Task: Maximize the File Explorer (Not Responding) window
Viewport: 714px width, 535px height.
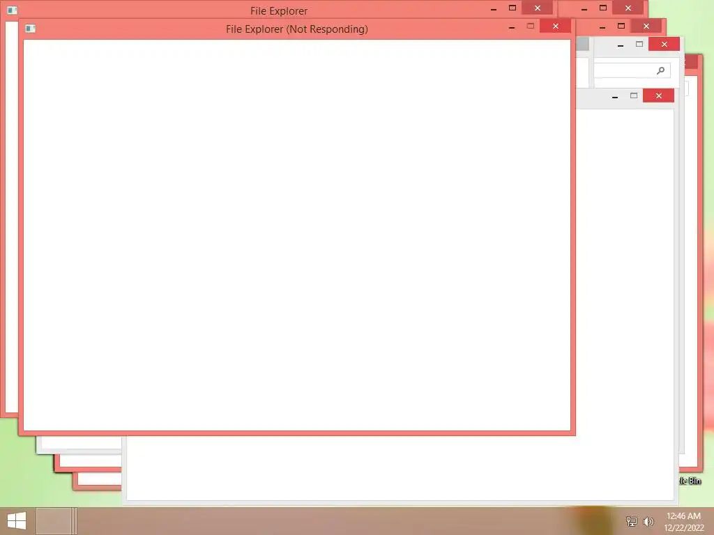Action: point(531,26)
